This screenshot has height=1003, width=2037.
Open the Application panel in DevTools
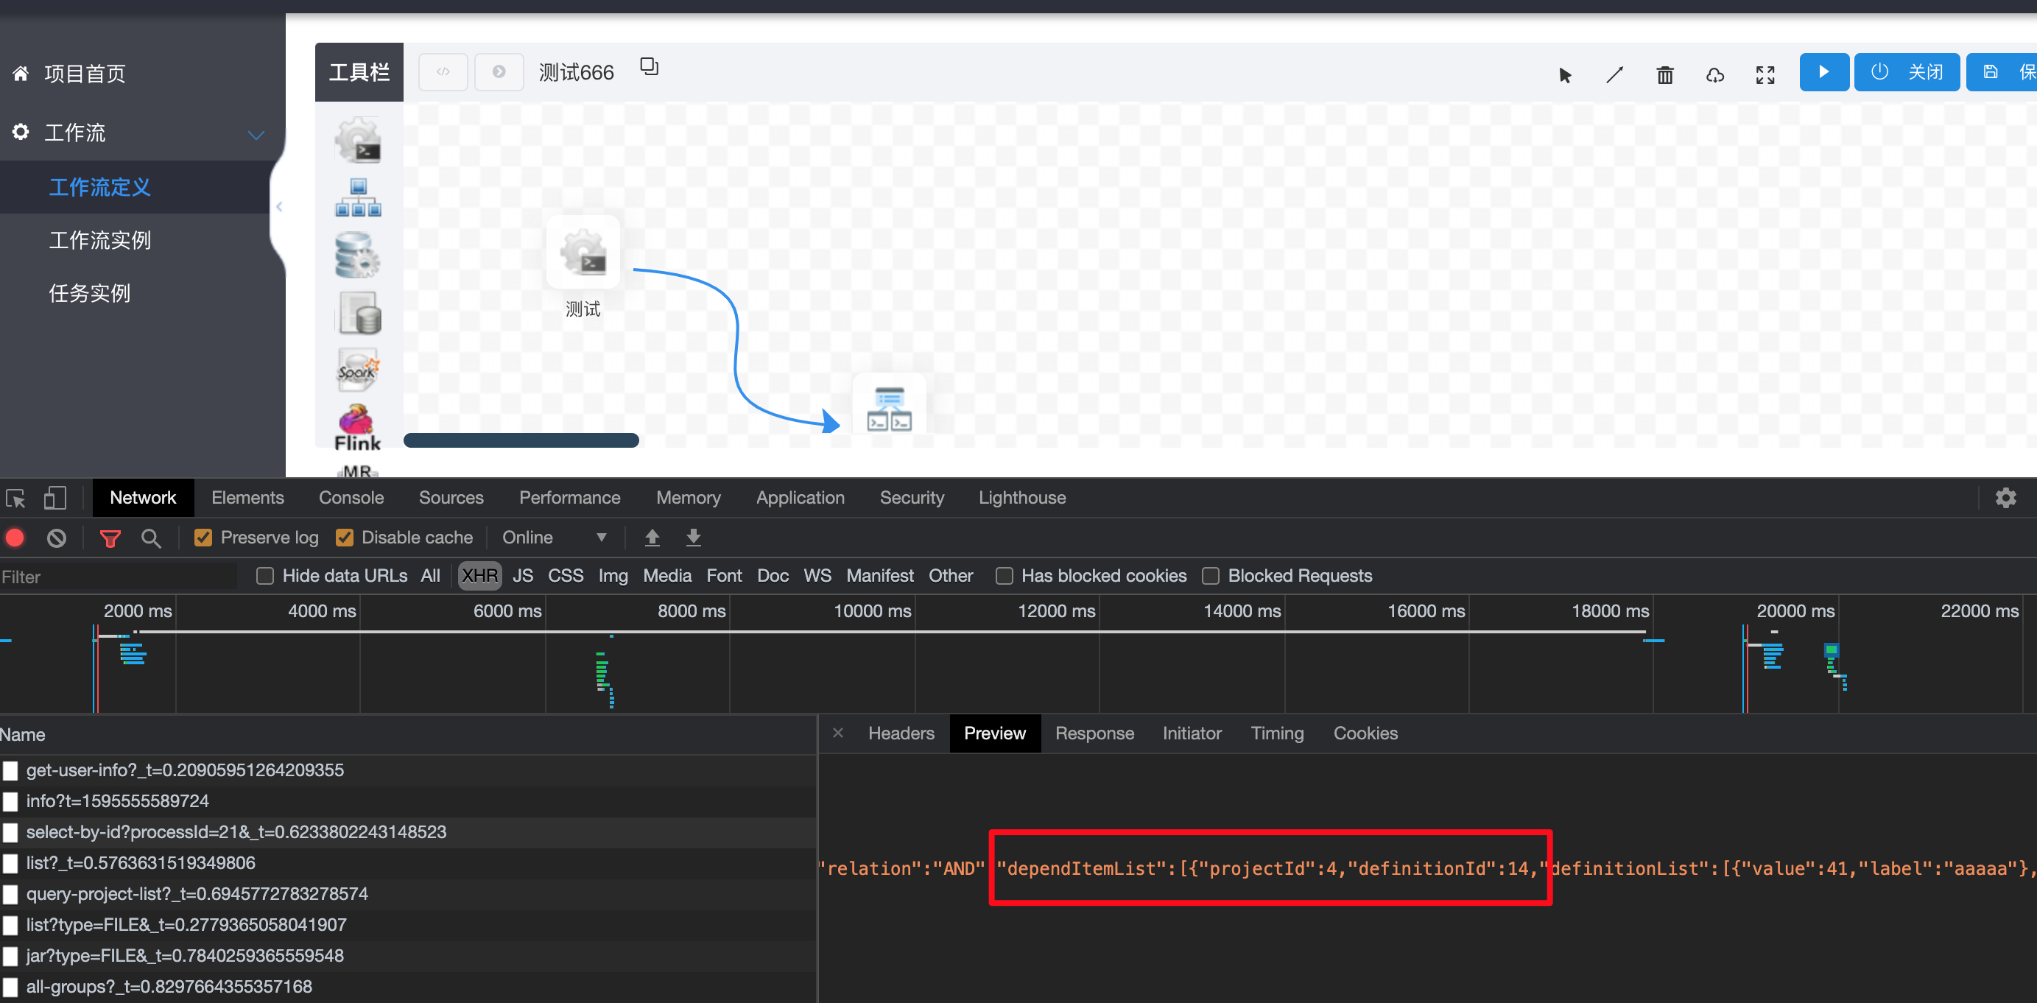click(801, 498)
